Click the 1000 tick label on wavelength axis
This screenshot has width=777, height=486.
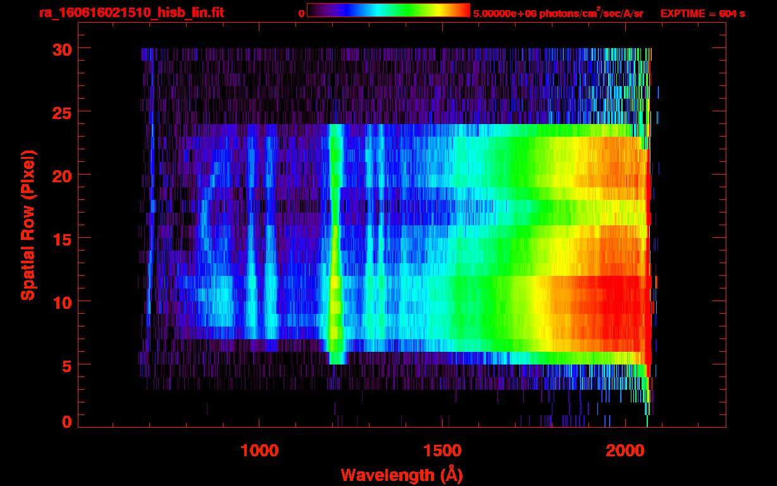click(259, 451)
